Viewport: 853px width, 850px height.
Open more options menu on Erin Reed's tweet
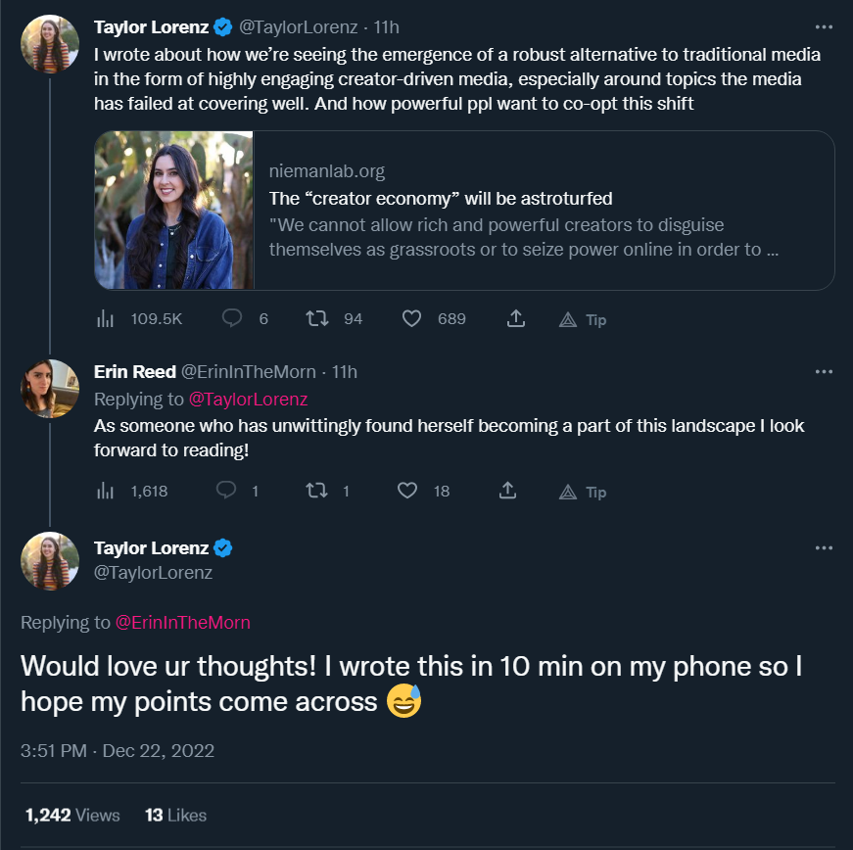(x=824, y=372)
